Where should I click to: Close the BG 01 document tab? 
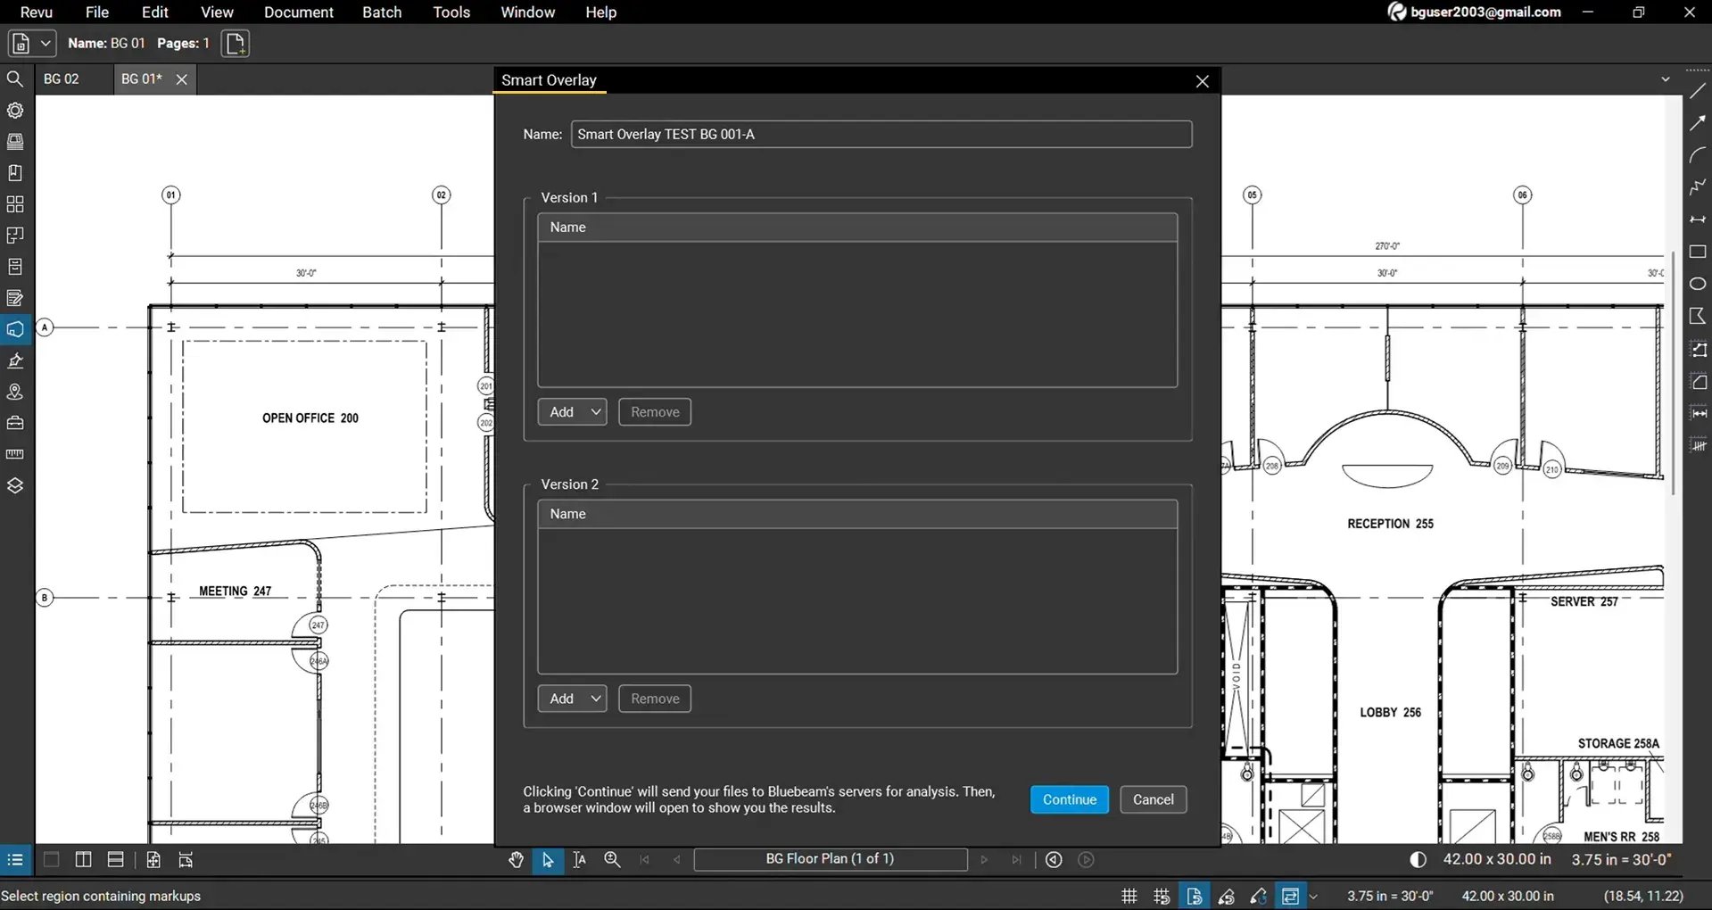click(x=182, y=79)
